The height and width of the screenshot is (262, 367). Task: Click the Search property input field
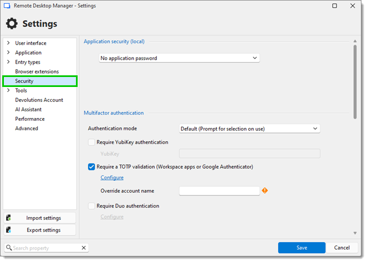pos(47,248)
